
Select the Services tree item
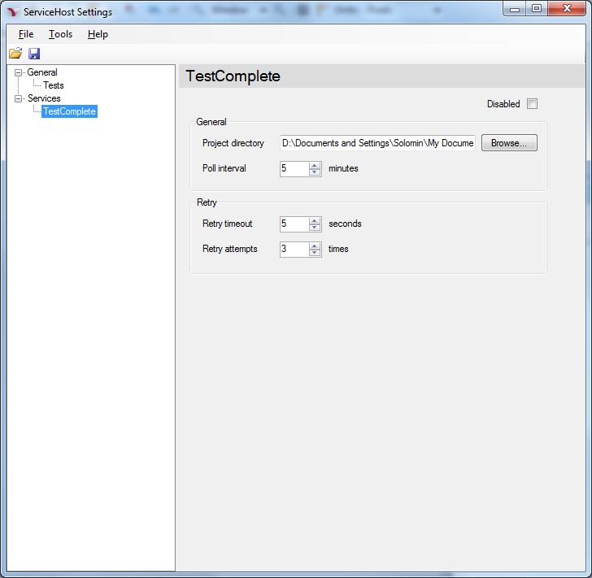(44, 98)
